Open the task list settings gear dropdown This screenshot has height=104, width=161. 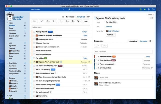[88, 16]
